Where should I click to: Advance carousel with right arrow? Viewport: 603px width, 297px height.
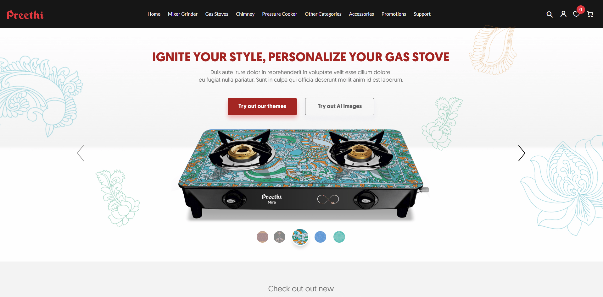click(522, 153)
